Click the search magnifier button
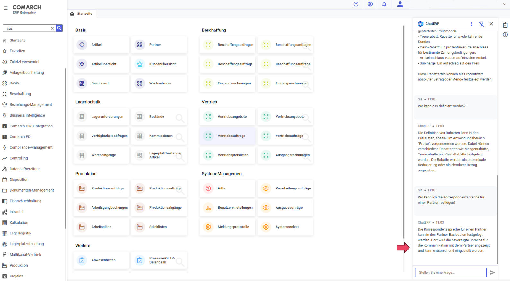The height and width of the screenshot is (281, 510). click(59, 28)
